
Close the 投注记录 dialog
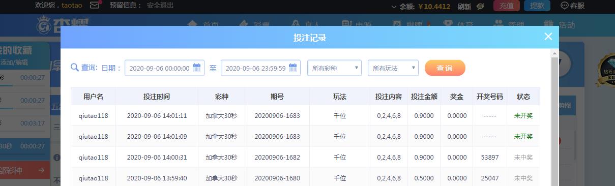[548, 37]
